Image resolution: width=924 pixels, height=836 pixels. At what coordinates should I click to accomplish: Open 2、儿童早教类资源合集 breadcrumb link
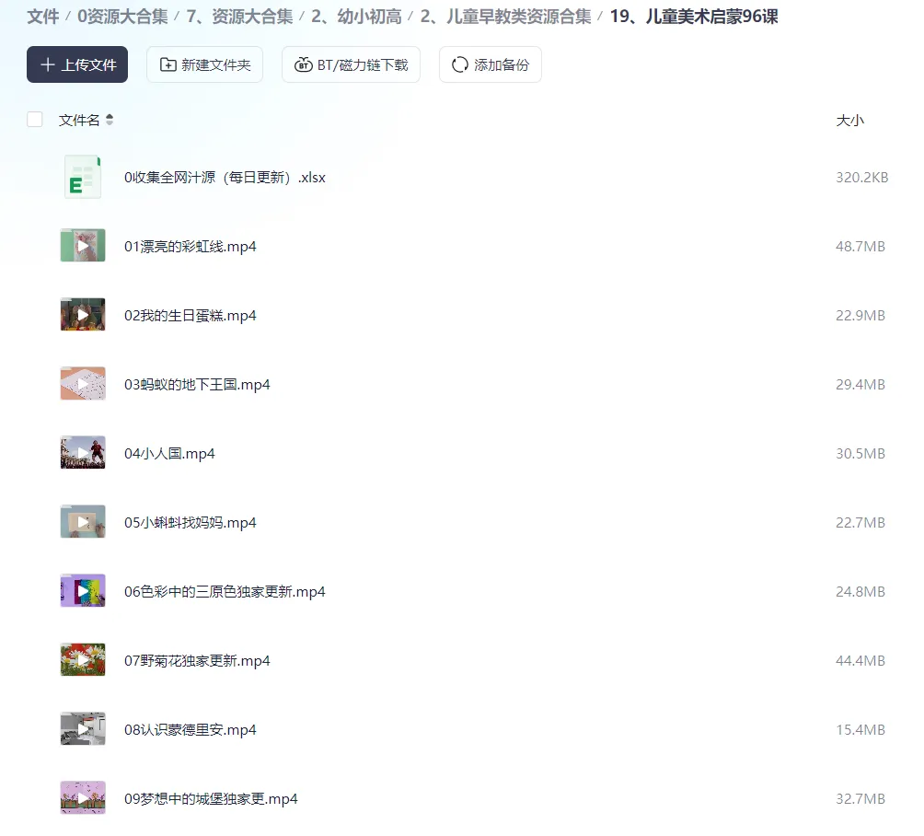pyautogui.click(x=505, y=17)
